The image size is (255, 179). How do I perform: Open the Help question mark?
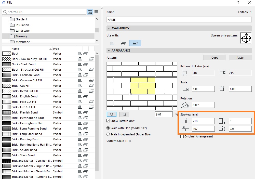tap(238, 3)
